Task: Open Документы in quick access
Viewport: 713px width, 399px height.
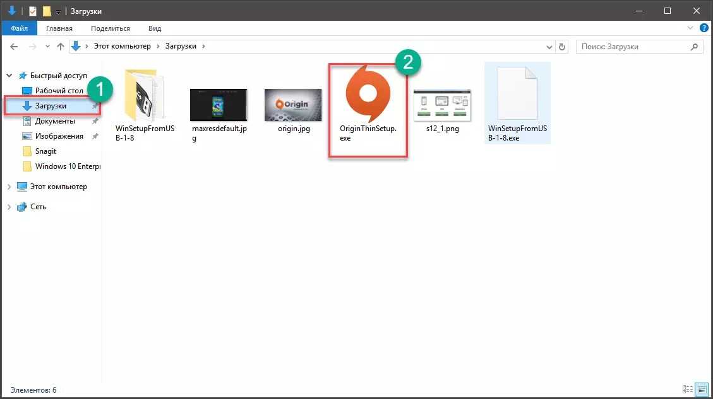Action: click(54, 121)
